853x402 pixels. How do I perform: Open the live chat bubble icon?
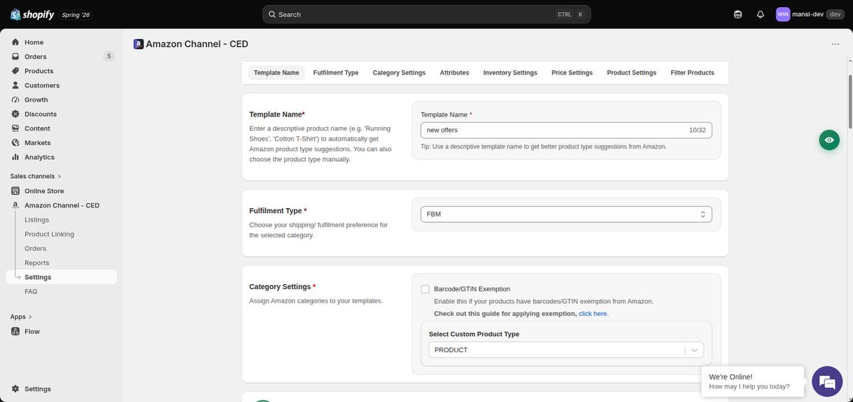827,382
